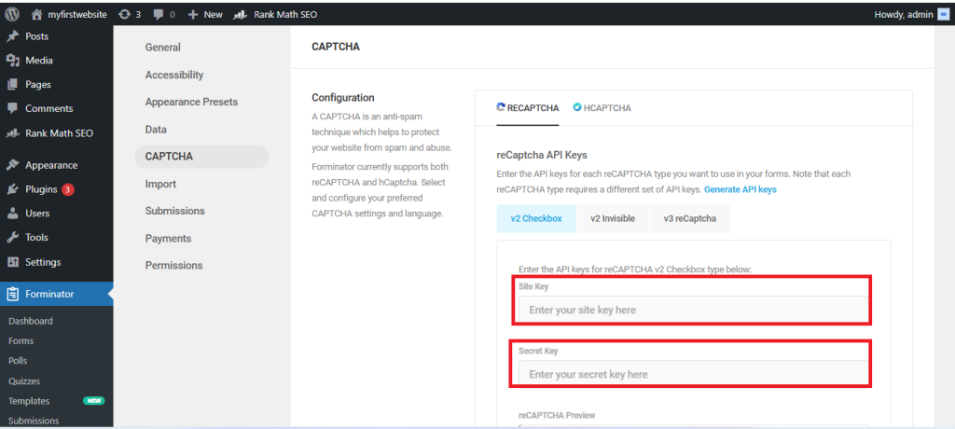This screenshot has height=429, width=955.
Task: Click the Media icon in the sidebar
Action: 11,61
